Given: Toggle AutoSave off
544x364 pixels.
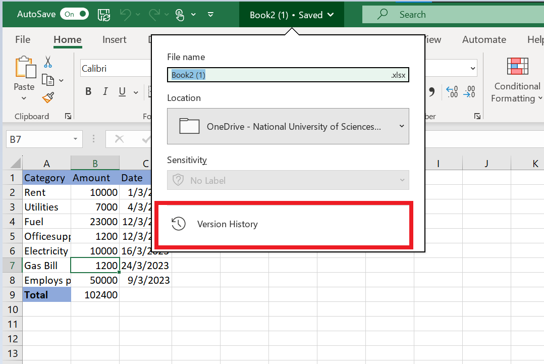Looking at the screenshot, I should [x=74, y=14].
